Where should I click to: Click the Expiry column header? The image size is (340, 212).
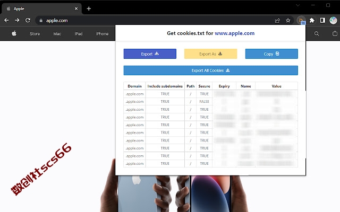(x=224, y=86)
